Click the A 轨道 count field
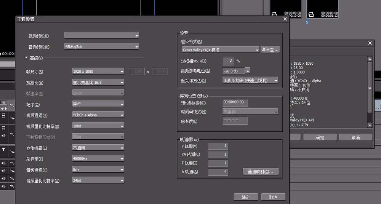 [218, 172]
